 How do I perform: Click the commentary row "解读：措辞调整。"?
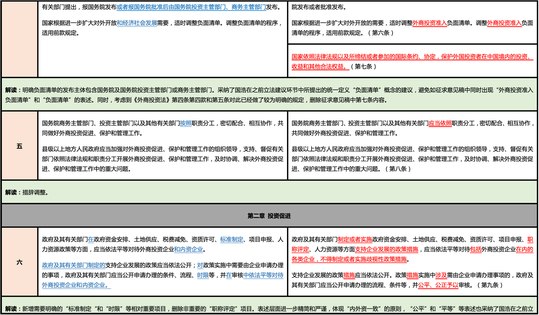point(26,193)
